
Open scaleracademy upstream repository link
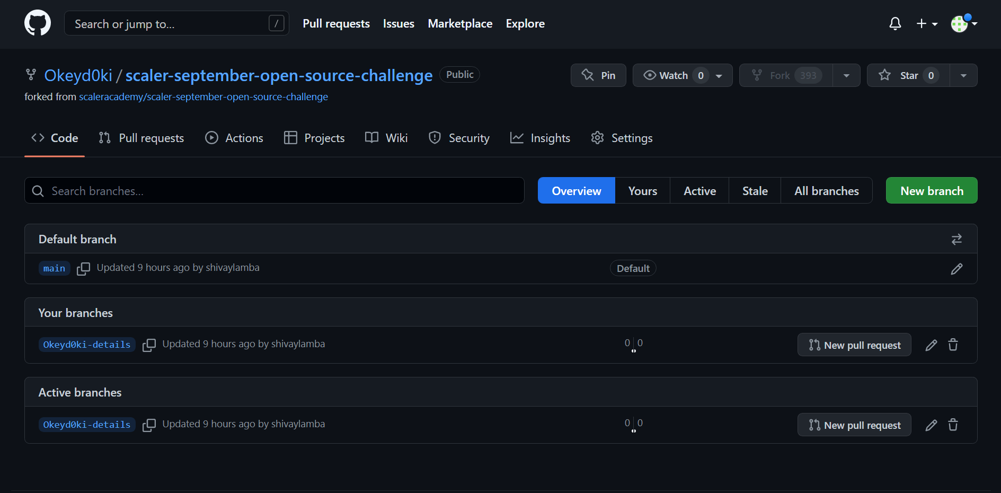coord(203,96)
